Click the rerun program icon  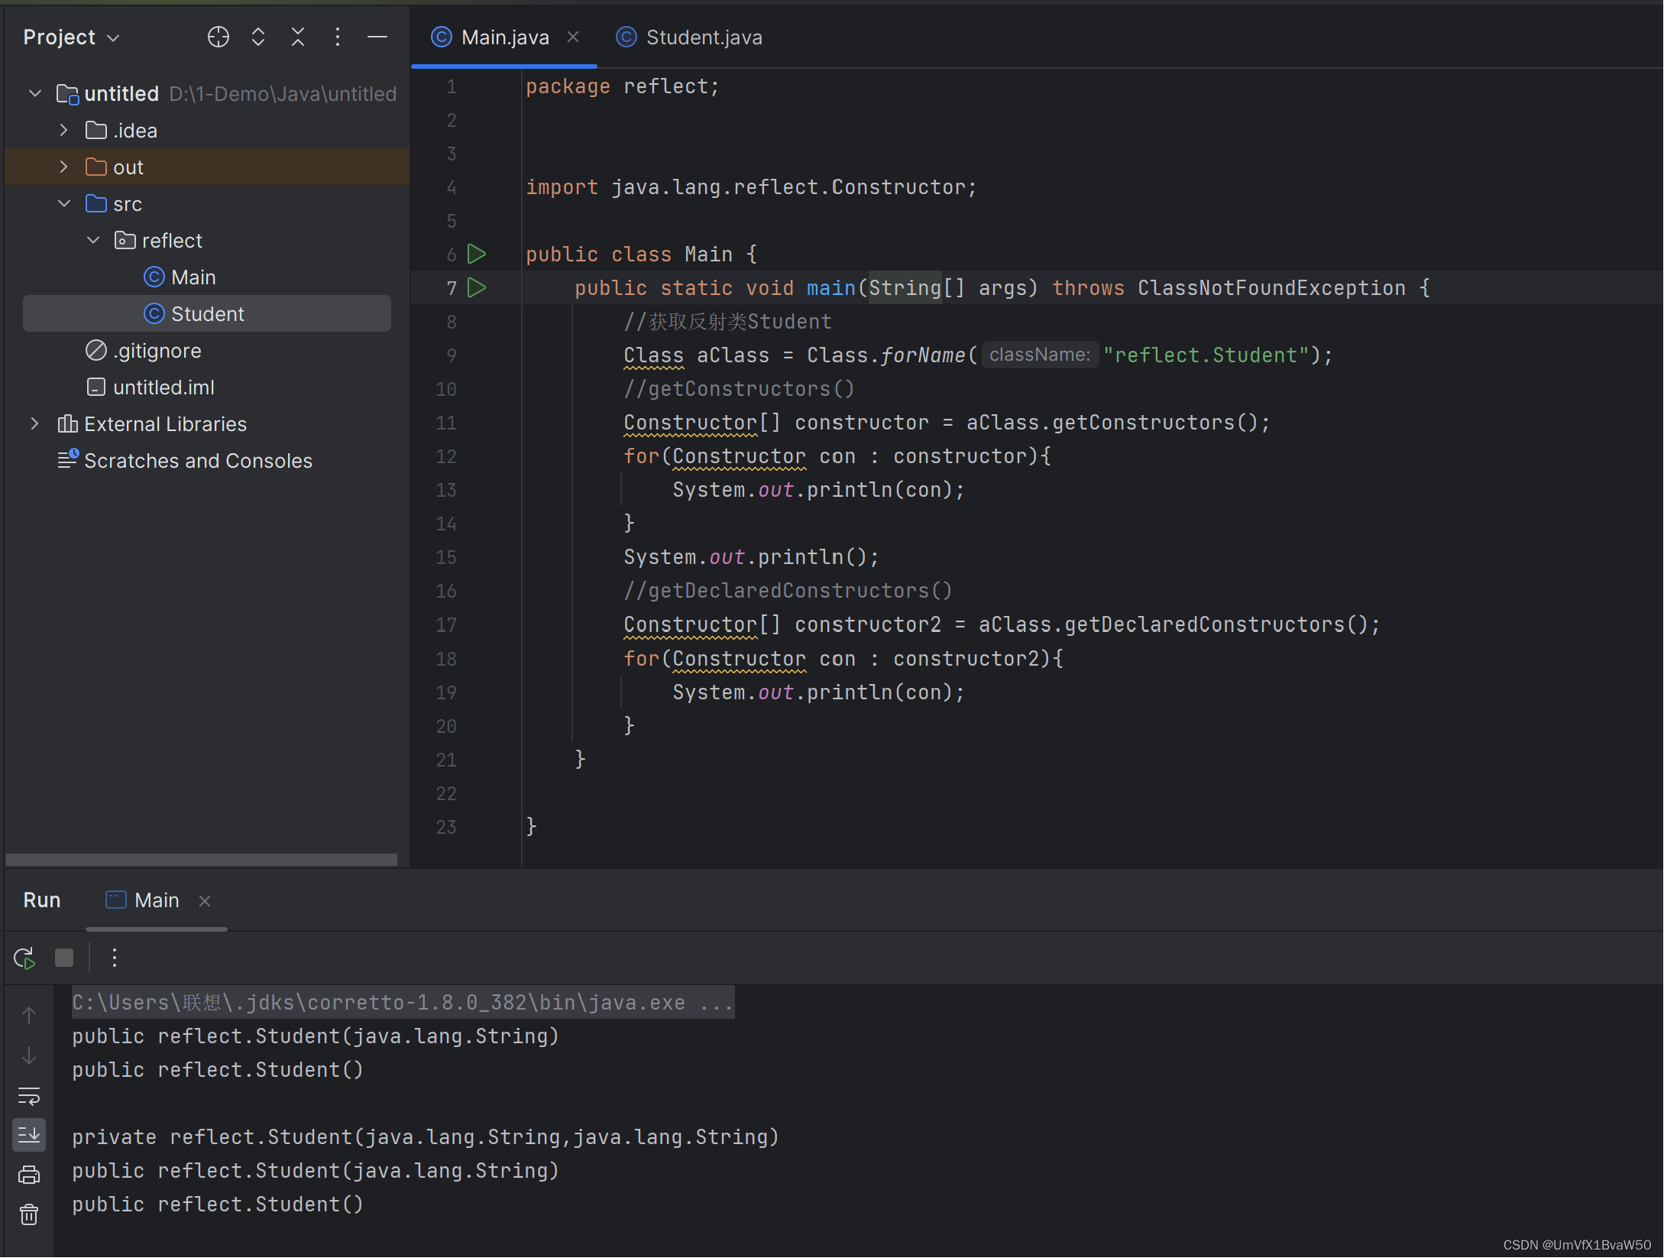click(x=22, y=955)
